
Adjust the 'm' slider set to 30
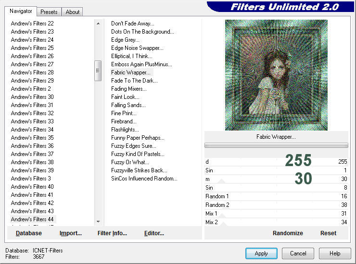pos(276,179)
